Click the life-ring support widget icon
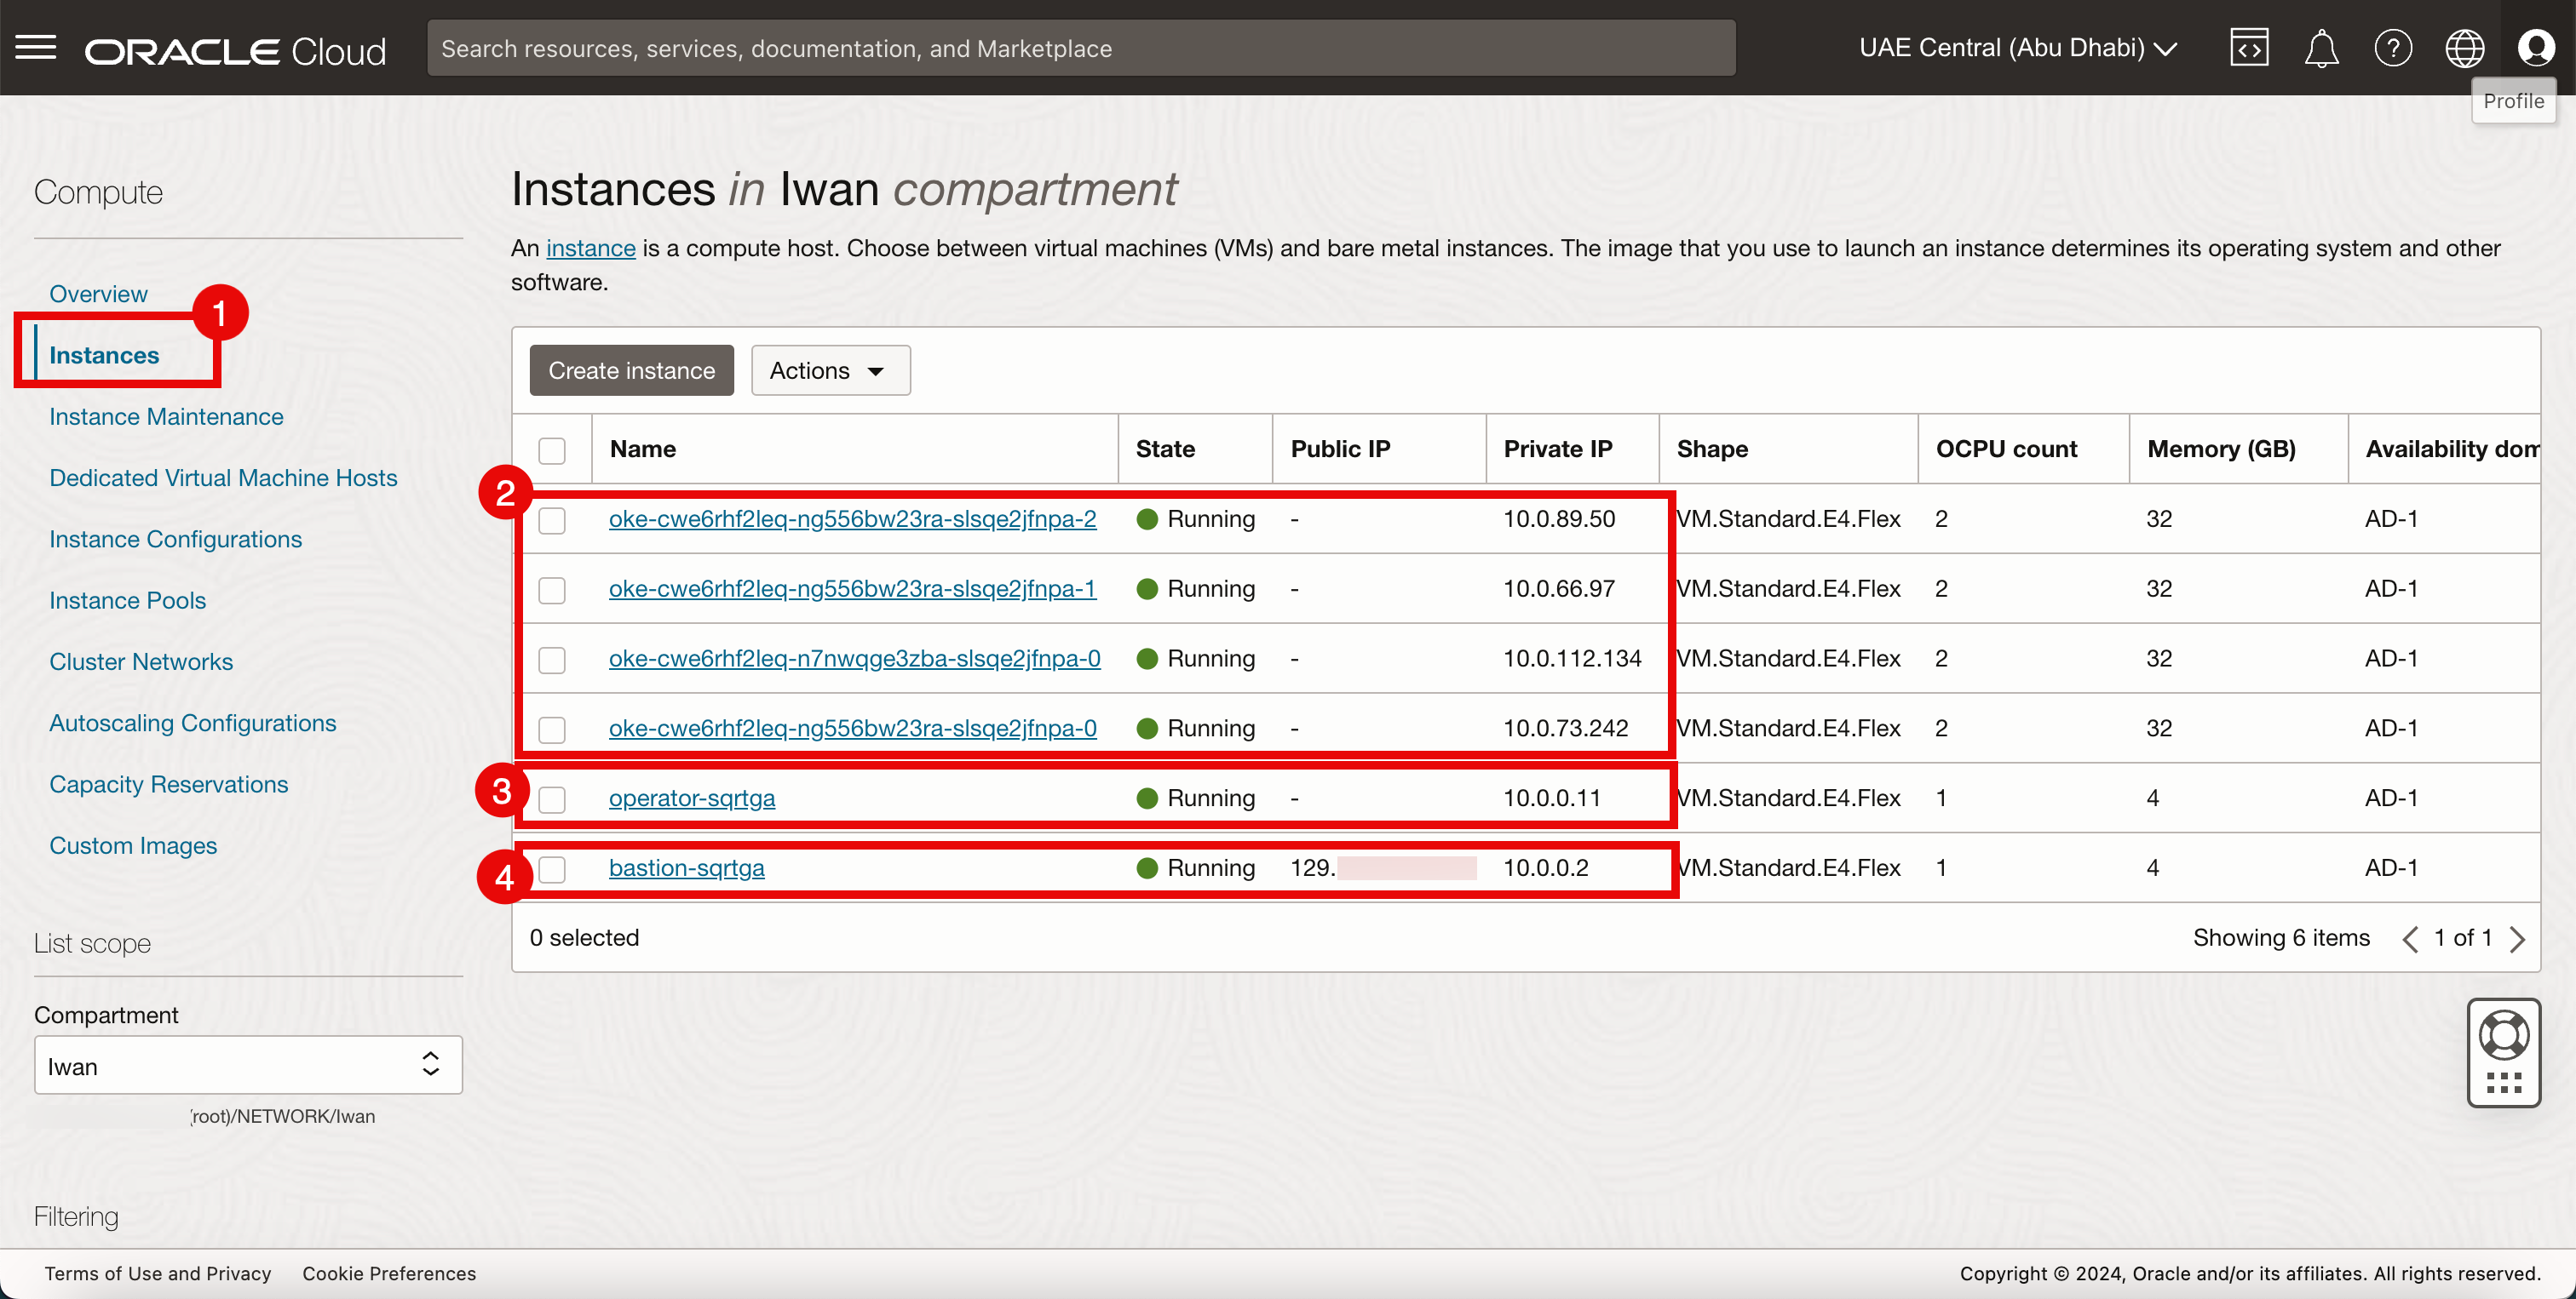 coord(2503,1035)
